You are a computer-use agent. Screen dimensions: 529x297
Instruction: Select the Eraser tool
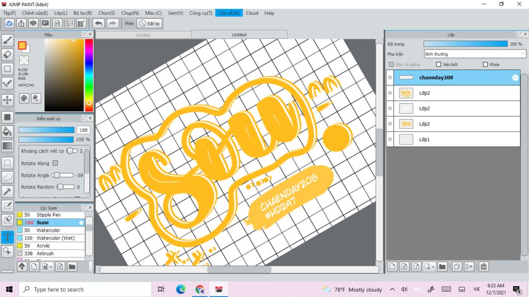7,55
